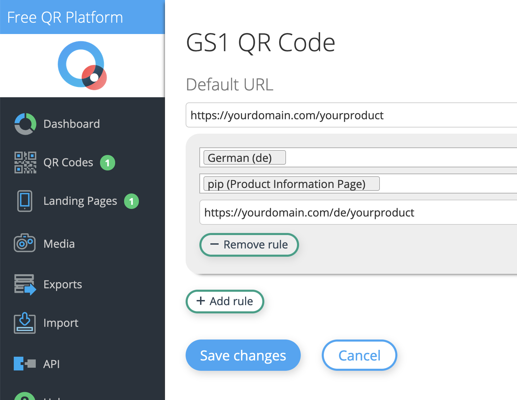The image size is (517, 400).
Task: Select Landing Pages in the sidebar menu
Action: point(80,201)
